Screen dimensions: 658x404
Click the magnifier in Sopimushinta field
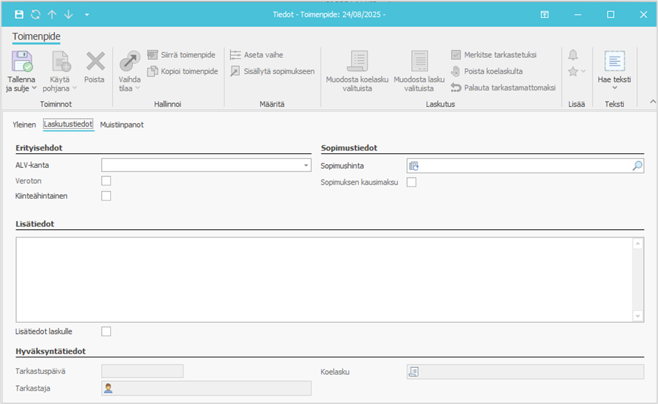pos(637,166)
